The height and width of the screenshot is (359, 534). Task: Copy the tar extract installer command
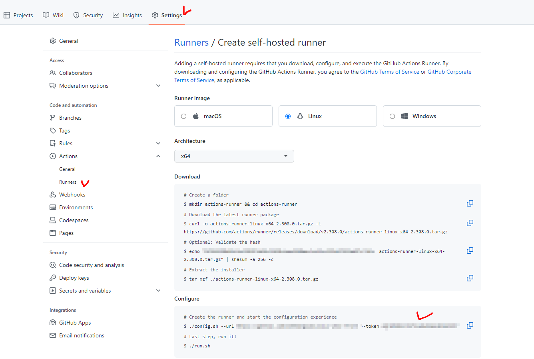tap(470, 278)
